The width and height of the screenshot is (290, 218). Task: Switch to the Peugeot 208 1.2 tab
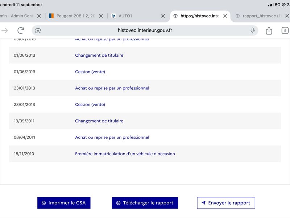pos(72,16)
